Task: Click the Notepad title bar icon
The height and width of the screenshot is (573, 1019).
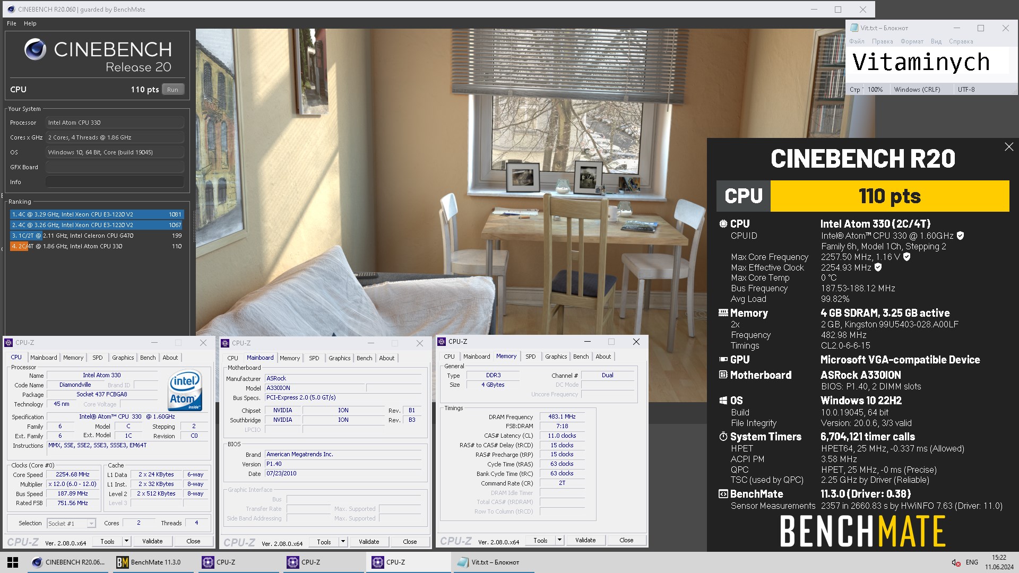Action: tap(854, 28)
